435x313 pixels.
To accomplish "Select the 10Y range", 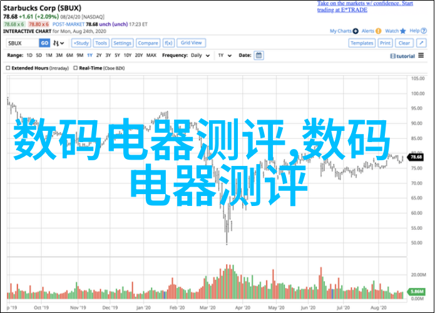I will 127,55.
